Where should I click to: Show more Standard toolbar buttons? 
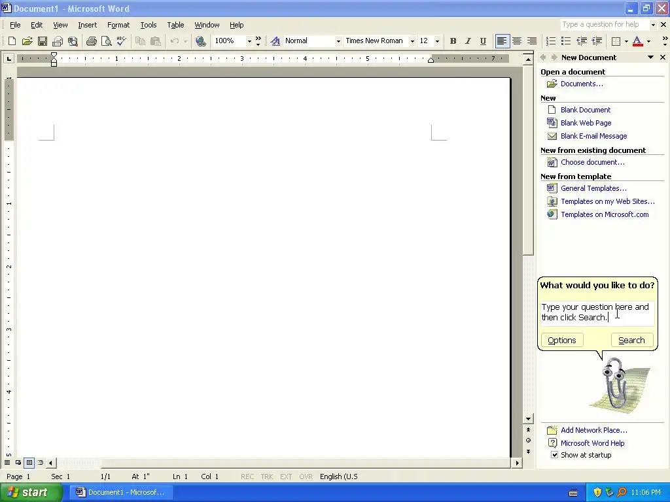pyautogui.click(x=258, y=41)
